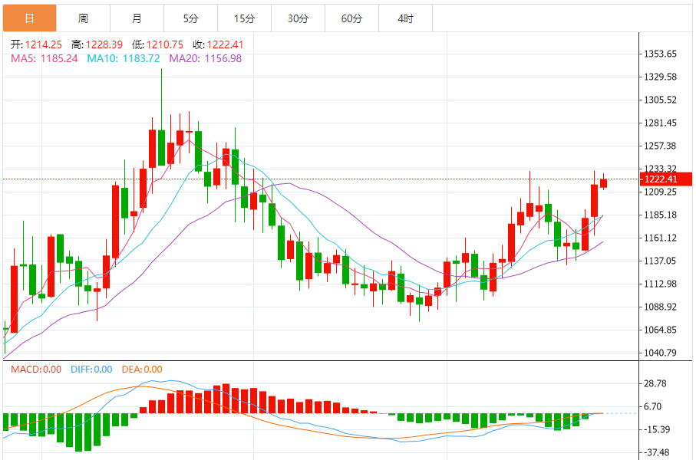Select the 日 daily chart tab
The width and height of the screenshot is (696, 460).
click(30, 18)
